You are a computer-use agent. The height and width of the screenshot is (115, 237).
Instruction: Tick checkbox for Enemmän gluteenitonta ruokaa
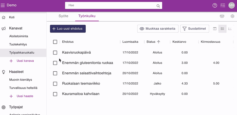coord(55,63)
